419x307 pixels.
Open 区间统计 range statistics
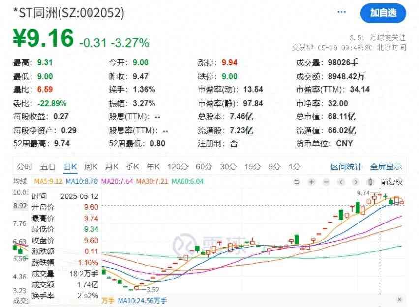point(346,167)
